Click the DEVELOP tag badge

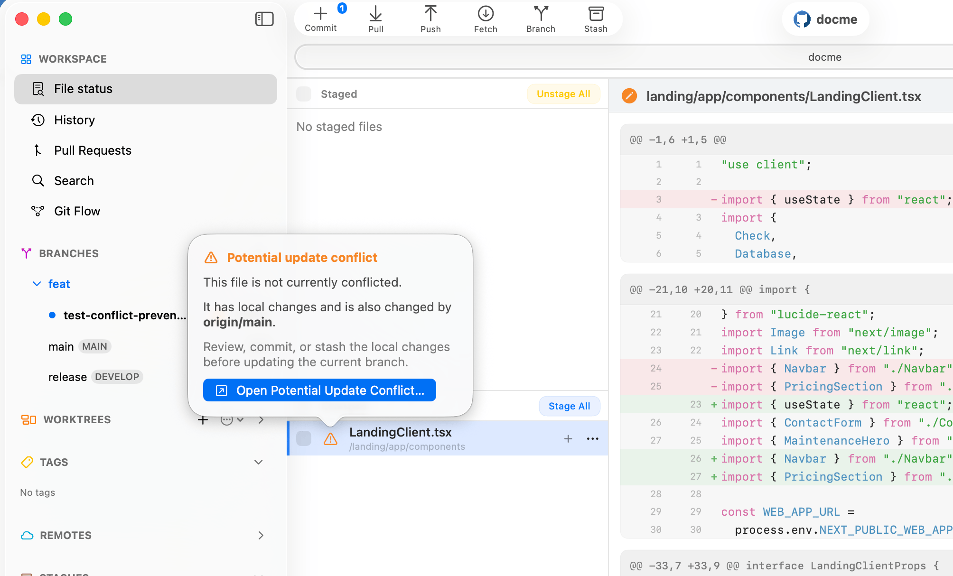(117, 377)
